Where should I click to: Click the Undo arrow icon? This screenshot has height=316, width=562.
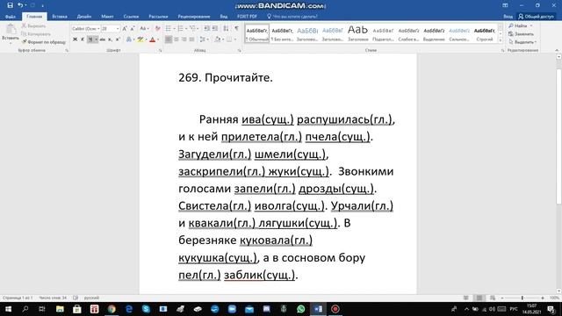point(20,5)
